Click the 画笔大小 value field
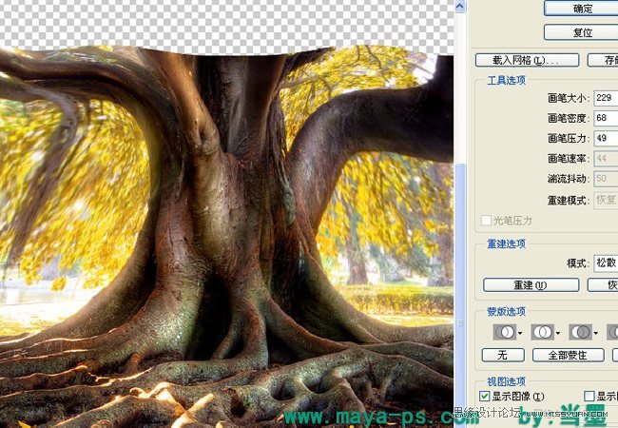 click(605, 98)
